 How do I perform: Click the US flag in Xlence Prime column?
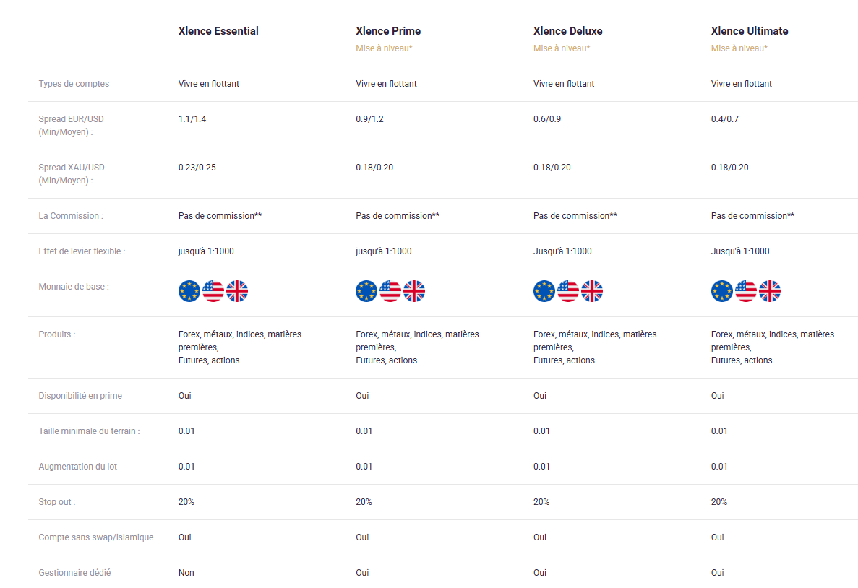390,291
